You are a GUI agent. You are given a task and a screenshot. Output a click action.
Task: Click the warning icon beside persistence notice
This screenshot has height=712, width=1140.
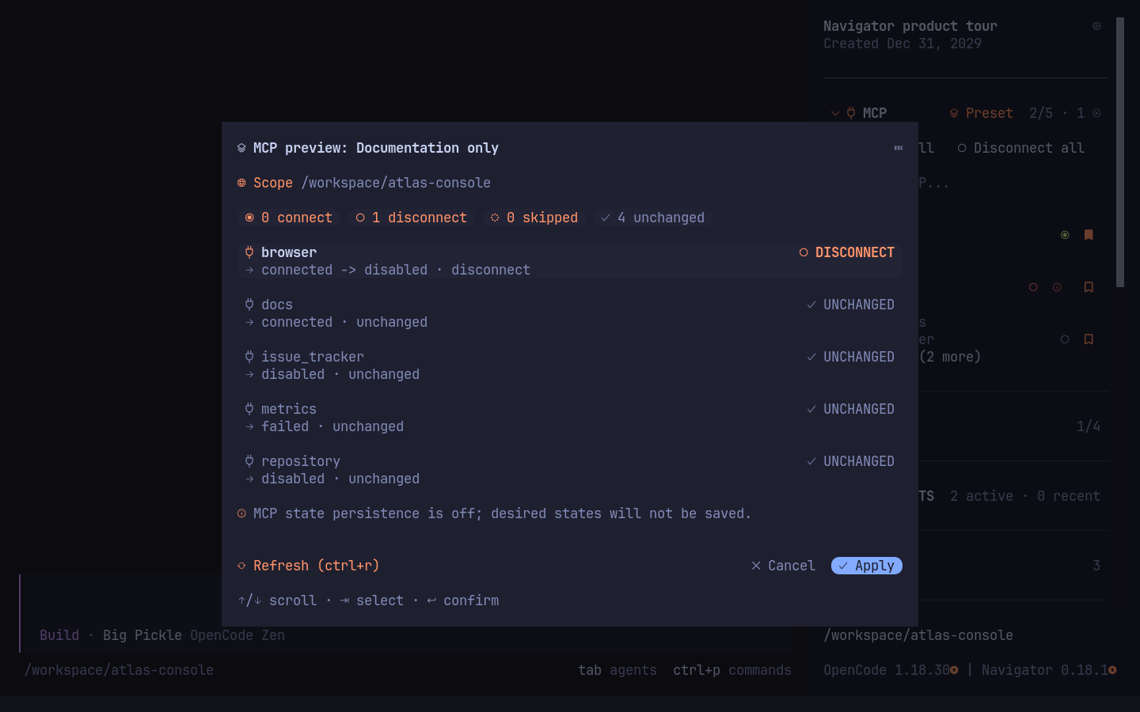[x=241, y=513]
